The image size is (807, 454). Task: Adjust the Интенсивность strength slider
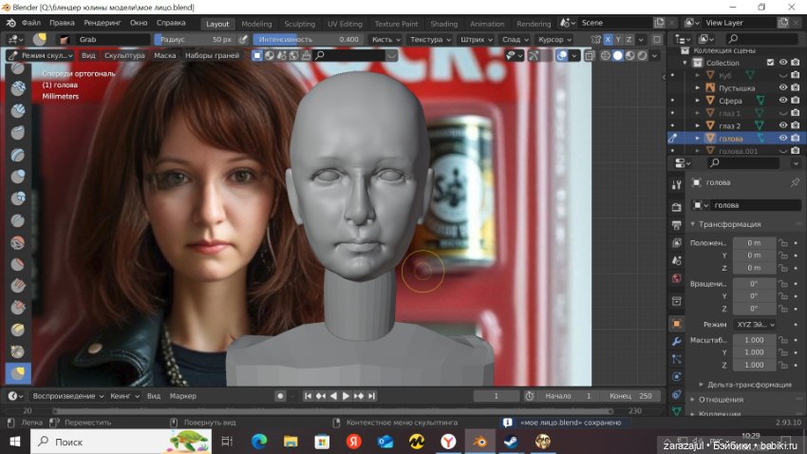308,40
